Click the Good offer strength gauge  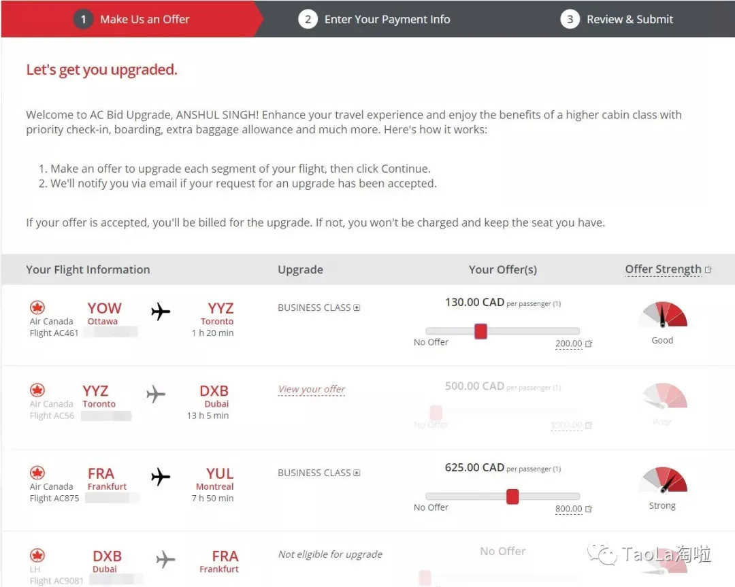[662, 314]
